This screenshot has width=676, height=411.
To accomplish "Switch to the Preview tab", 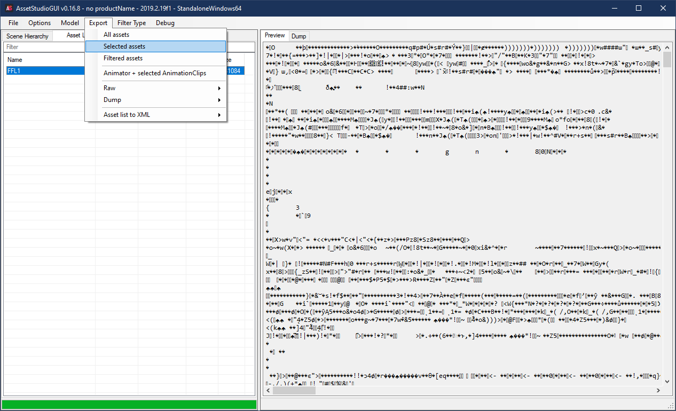I will tap(275, 35).
